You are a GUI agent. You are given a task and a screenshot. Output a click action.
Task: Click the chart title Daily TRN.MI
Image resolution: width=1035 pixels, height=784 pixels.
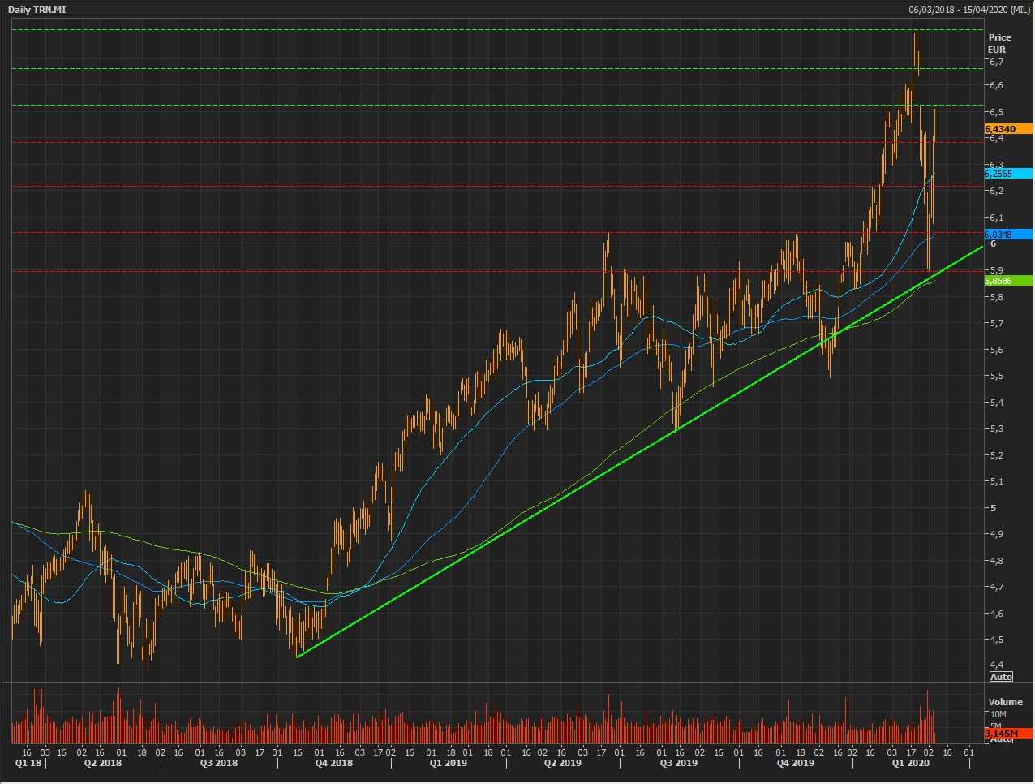pyautogui.click(x=37, y=10)
